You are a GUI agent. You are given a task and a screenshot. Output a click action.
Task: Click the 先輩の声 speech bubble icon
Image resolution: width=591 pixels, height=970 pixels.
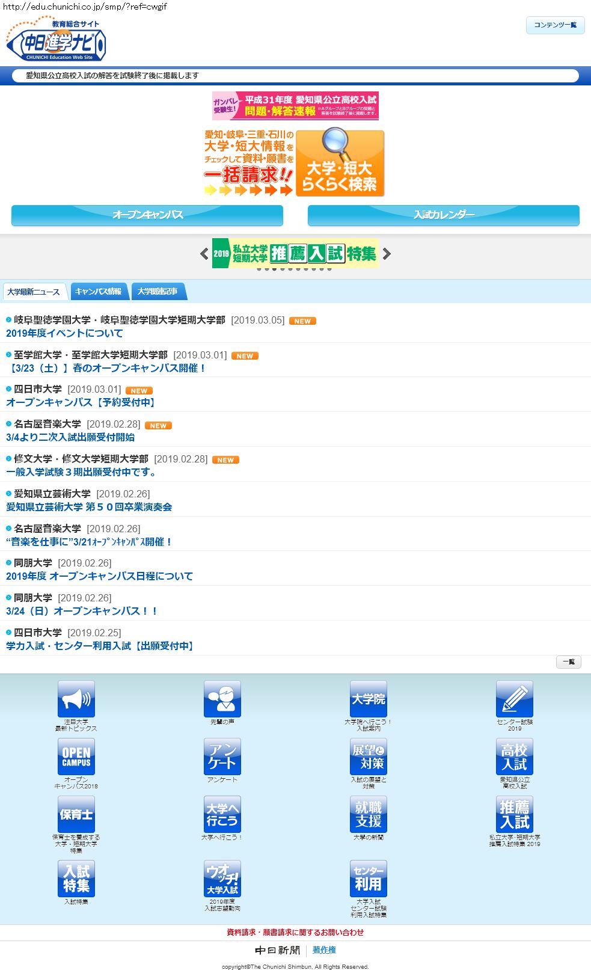[222, 699]
